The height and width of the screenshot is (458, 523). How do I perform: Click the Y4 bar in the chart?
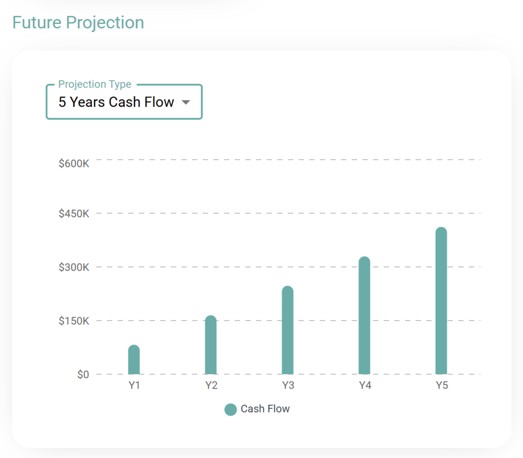coord(364,316)
